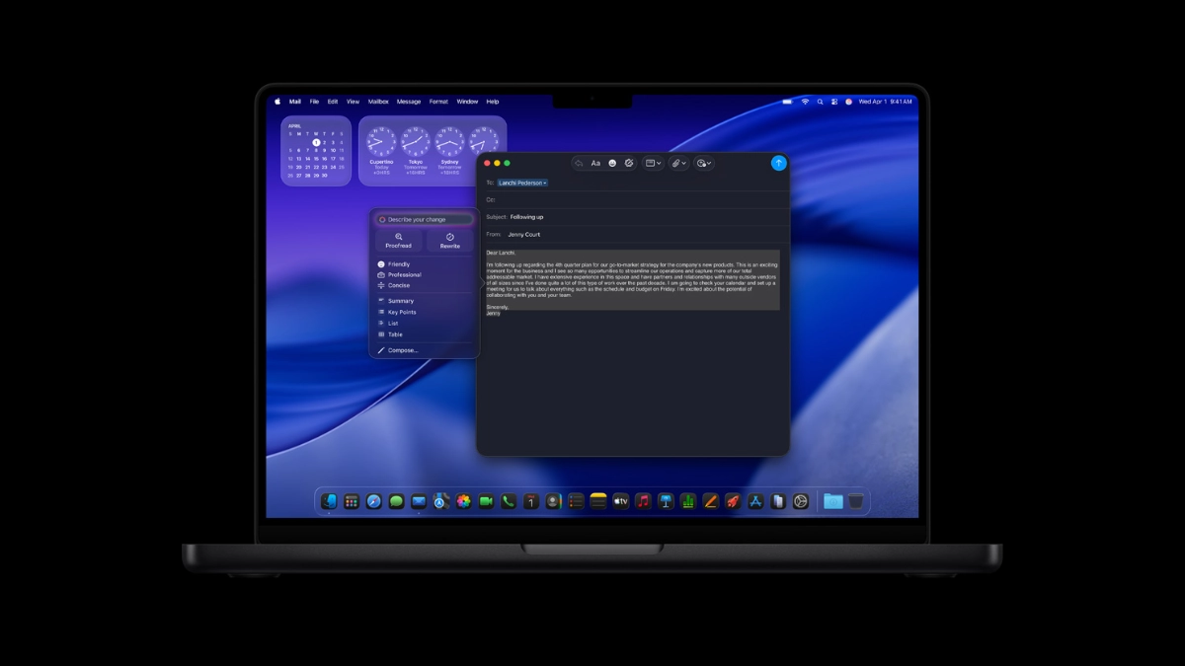Send the email with the blue arrow button
Image resolution: width=1185 pixels, height=666 pixels.
click(x=778, y=163)
